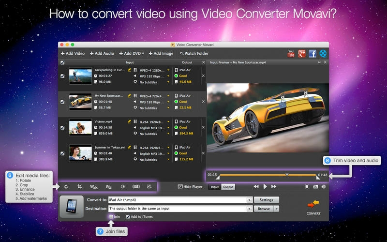Open the YouTube share icon
387x242 pixels.
pos(291,53)
